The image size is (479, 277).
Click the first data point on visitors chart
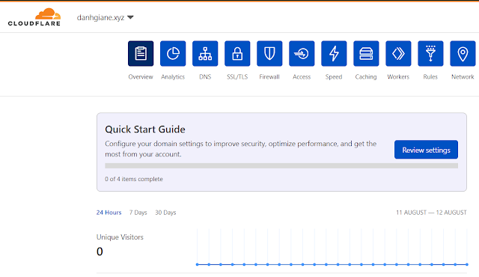(x=198, y=264)
